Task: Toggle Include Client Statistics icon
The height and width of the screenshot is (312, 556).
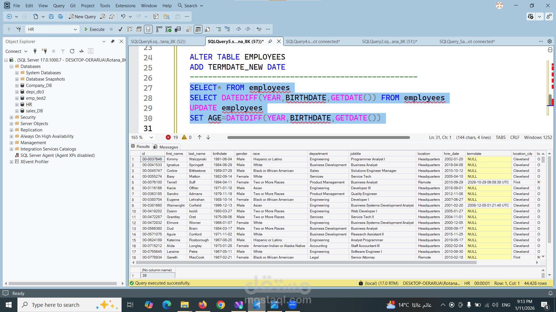Action: coord(178,29)
